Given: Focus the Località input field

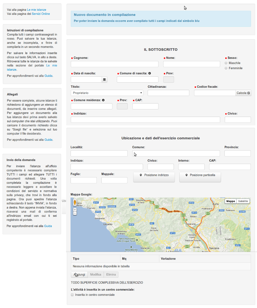Looking at the screenshot, I should (x=99, y=153).
